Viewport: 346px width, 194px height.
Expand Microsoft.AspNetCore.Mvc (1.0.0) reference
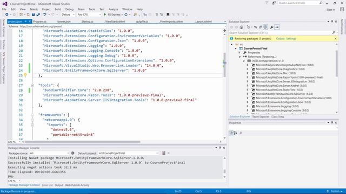pyautogui.click(x=248, y=73)
